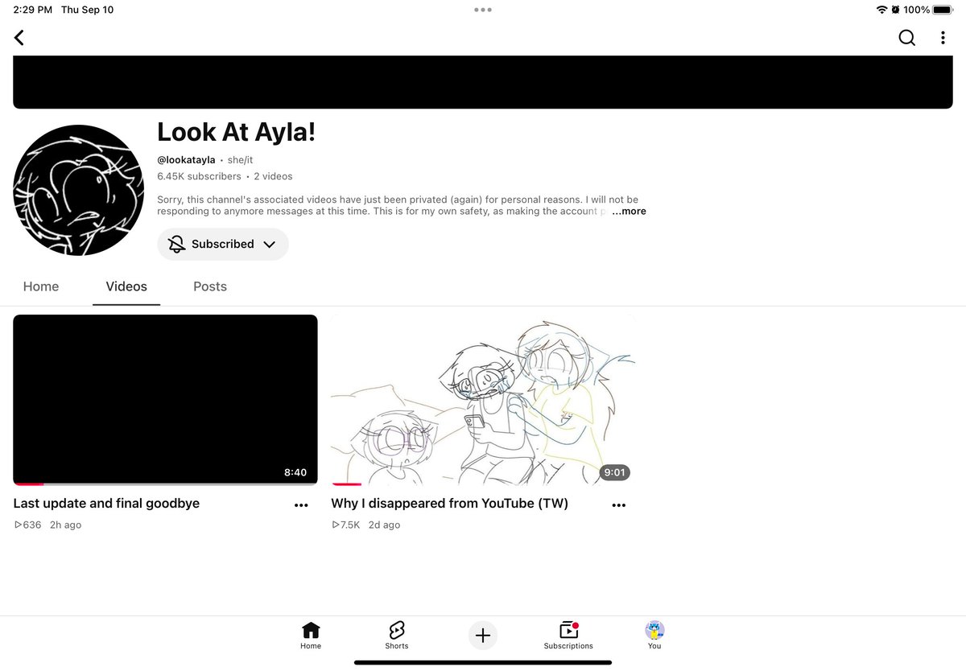Tap the alarm icon in the status bar

point(895,10)
